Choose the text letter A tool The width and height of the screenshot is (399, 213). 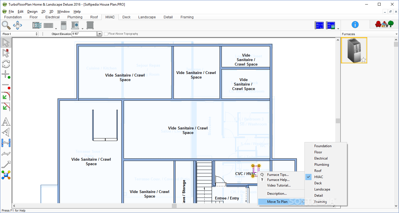click(x=6, y=122)
